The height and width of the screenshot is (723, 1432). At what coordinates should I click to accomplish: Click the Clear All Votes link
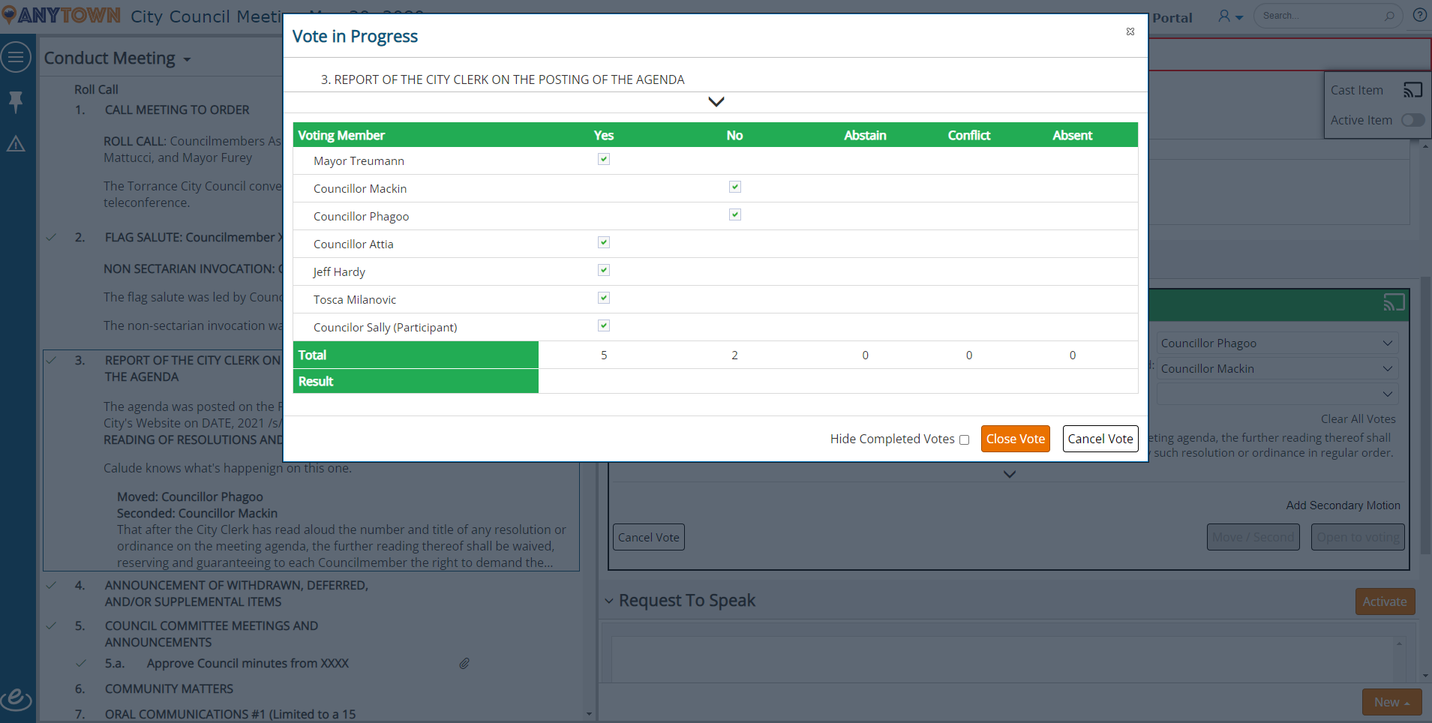tap(1358, 419)
